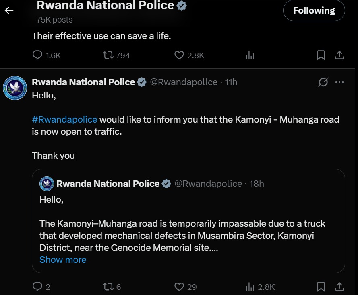Expand quoted post with Show more
This screenshot has width=358, height=295.
(x=63, y=260)
